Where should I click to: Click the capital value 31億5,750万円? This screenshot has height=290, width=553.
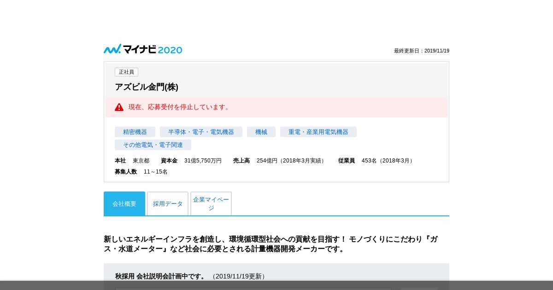click(203, 161)
